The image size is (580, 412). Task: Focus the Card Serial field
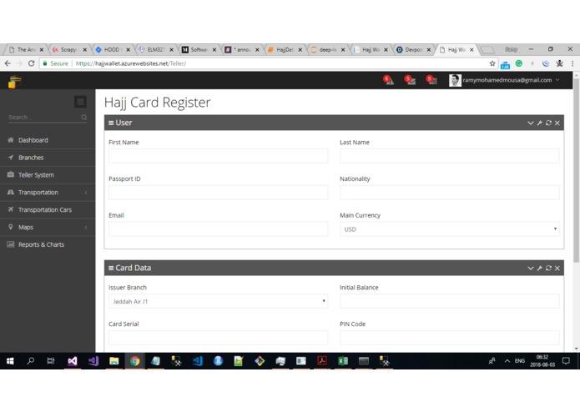click(219, 338)
